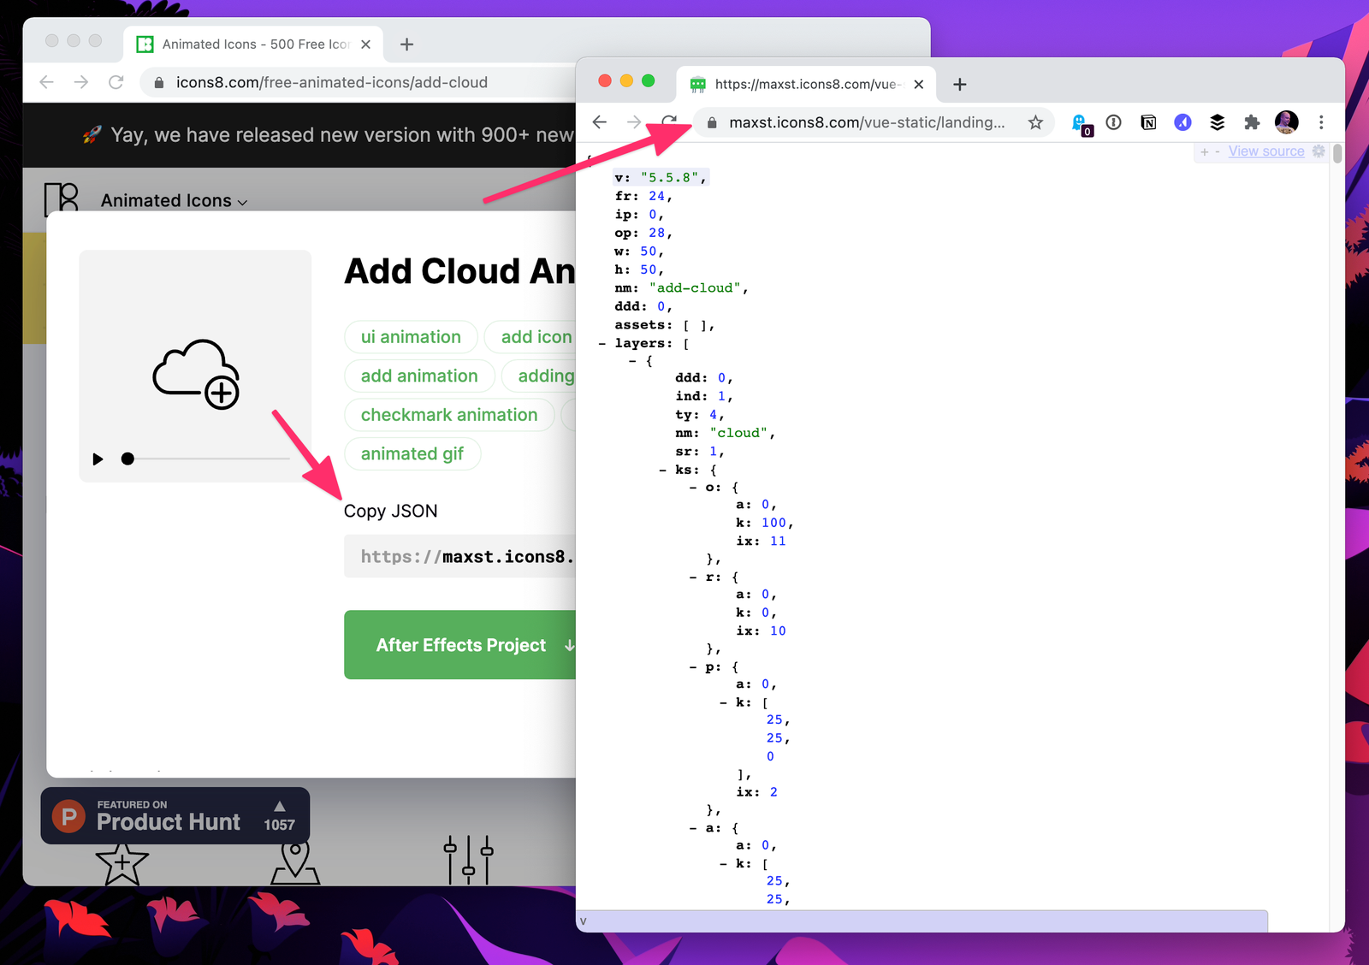This screenshot has height=965, width=1369.
Task: Collapse the k array under p
Action: click(724, 702)
